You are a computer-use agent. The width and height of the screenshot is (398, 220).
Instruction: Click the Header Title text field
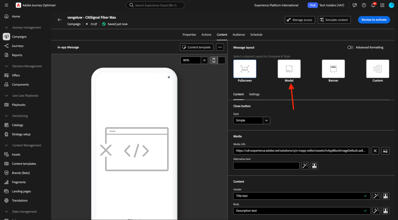(x=302, y=196)
